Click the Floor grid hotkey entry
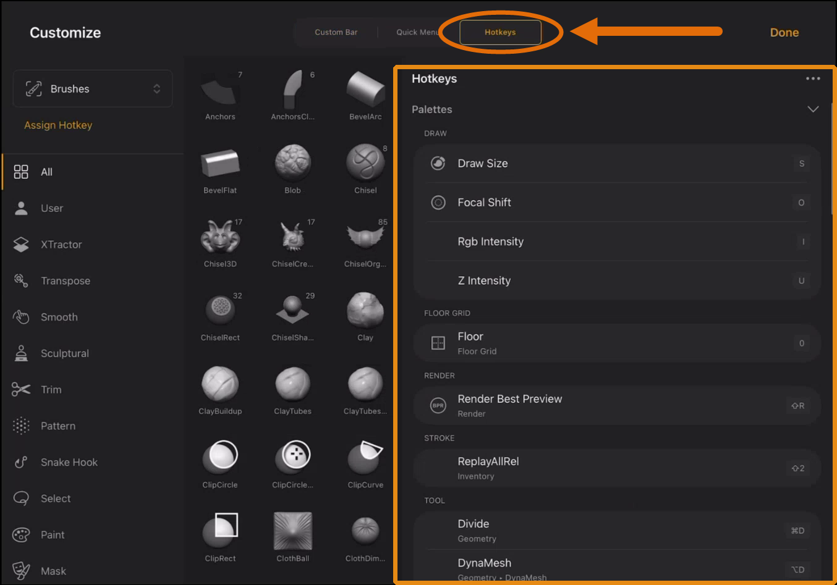This screenshot has height=585, width=837. (x=617, y=343)
